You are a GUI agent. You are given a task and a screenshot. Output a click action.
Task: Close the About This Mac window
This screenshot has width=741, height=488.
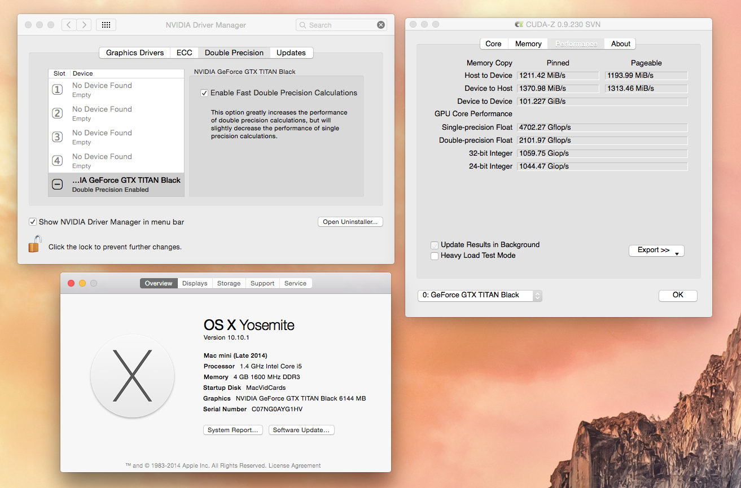pyautogui.click(x=71, y=283)
